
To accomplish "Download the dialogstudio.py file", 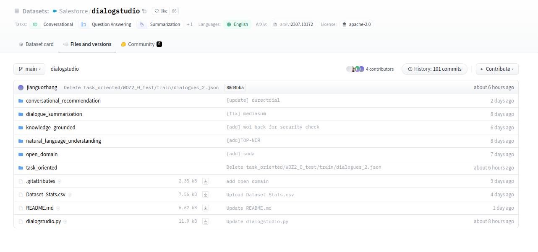I will (205, 221).
